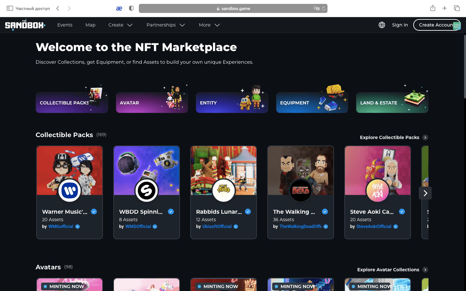Expand the Partnerships dropdown menu

(165, 25)
